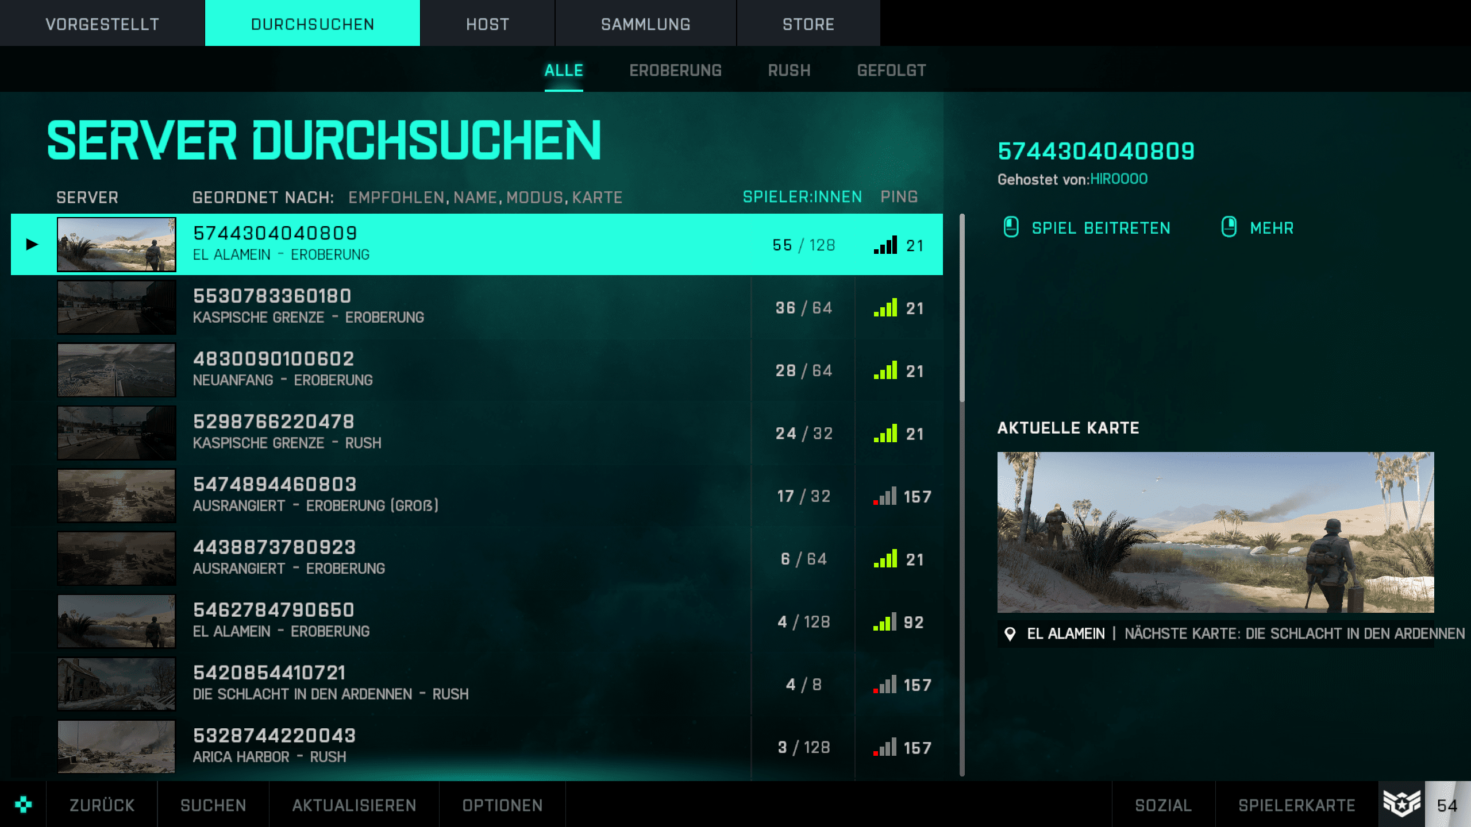
Task: Open the Sammlung top tab
Action: pos(645,24)
